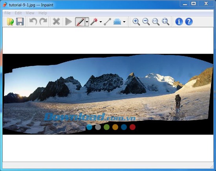The height and width of the screenshot is (171, 216).
Task: Open an image file with the folder icon
Action: 11,22
